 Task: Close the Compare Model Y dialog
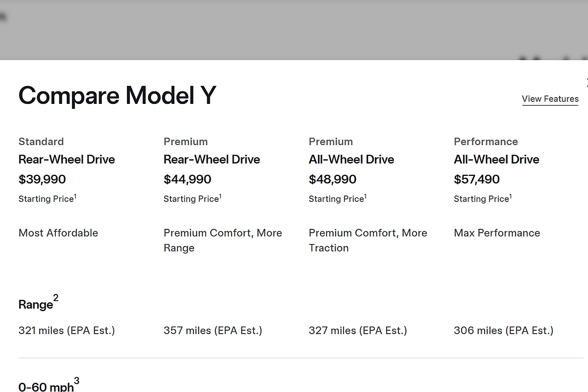tap(587, 82)
